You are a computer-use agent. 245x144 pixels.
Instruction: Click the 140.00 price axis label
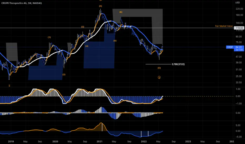239,23
